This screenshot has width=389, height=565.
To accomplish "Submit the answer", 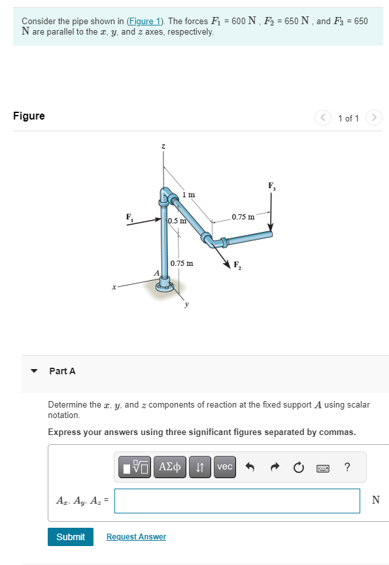I will pyautogui.click(x=70, y=536).
